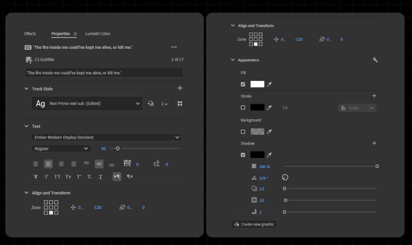The image size is (412, 245).
Task: Switch to the Lumetri Color tab
Action: pos(98,34)
